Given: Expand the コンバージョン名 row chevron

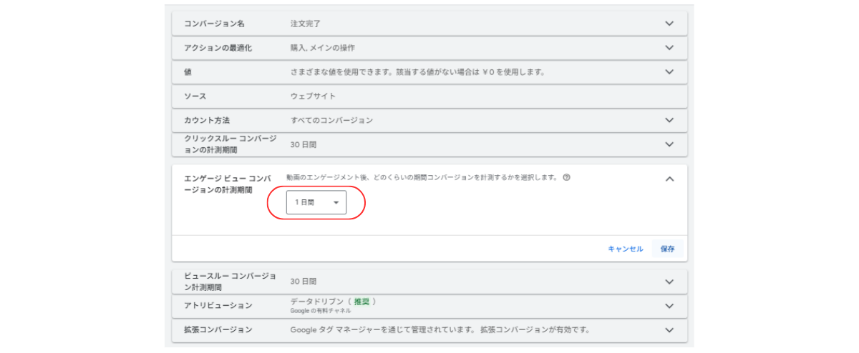Looking at the screenshot, I should pos(669,24).
